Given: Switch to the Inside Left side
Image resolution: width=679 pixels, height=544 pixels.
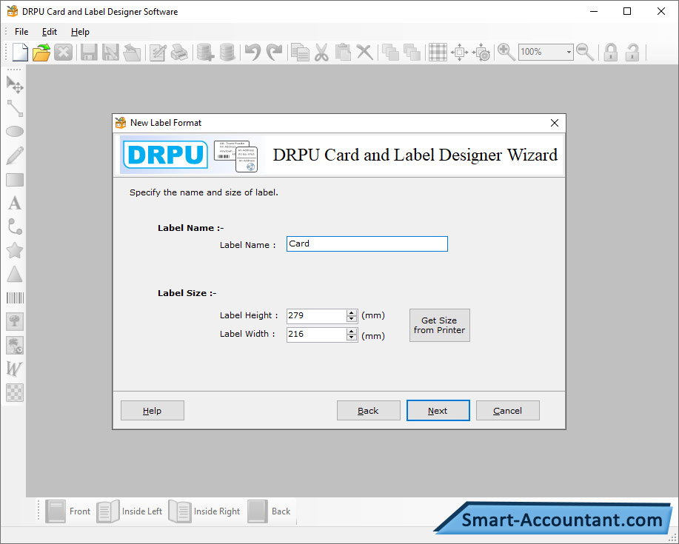Looking at the screenshot, I should 129,511.
